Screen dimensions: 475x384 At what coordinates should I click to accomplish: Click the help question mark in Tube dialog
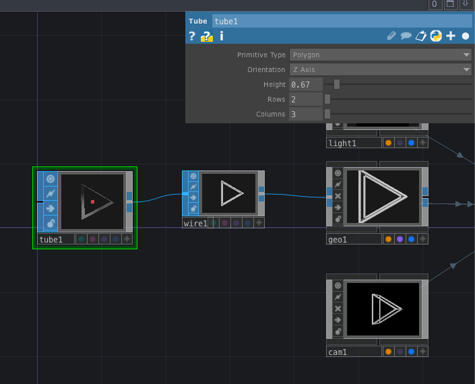point(192,36)
